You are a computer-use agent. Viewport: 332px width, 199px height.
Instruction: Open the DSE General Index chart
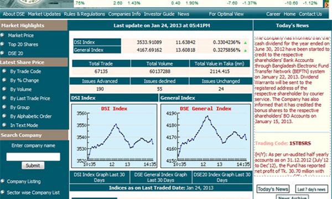(206, 136)
